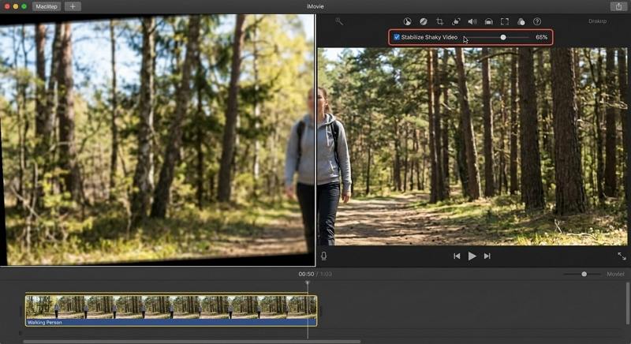Skip to previous clip

(x=457, y=256)
